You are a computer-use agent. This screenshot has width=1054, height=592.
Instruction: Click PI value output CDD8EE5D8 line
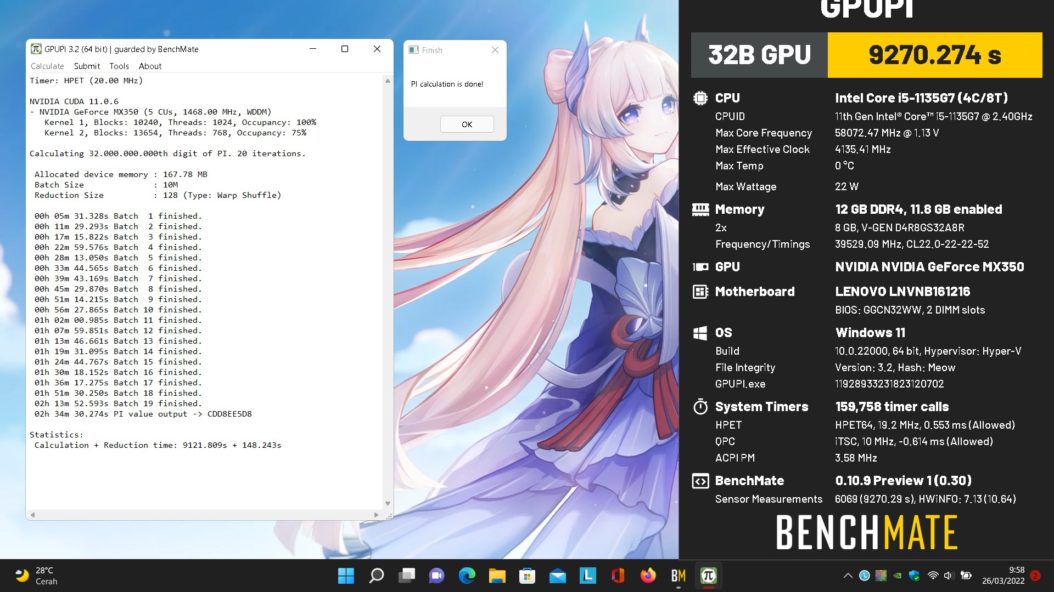pyautogui.click(x=143, y=414)
